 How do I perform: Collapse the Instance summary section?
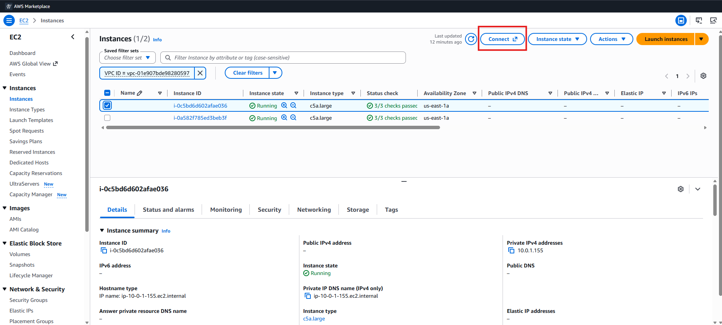pyautogui.click(x=102, y=230)
